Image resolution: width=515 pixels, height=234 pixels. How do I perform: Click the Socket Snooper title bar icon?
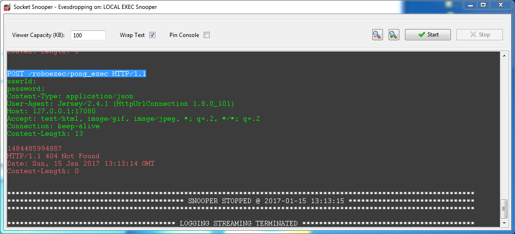click(x=7, y=7)
